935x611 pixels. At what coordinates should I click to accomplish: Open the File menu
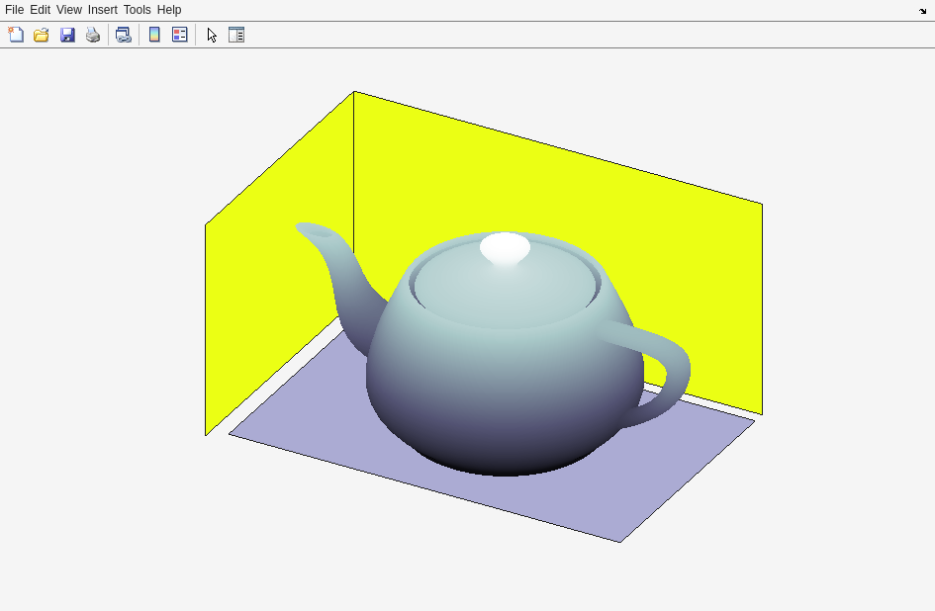(x=14, y=10)
